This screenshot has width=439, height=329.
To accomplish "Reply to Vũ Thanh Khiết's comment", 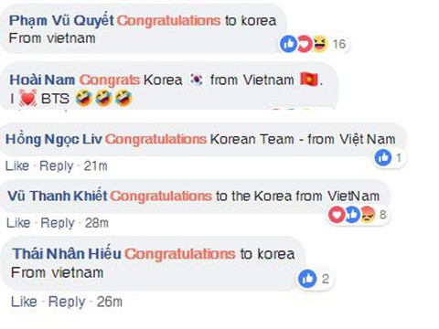I will tap(58, 224).
